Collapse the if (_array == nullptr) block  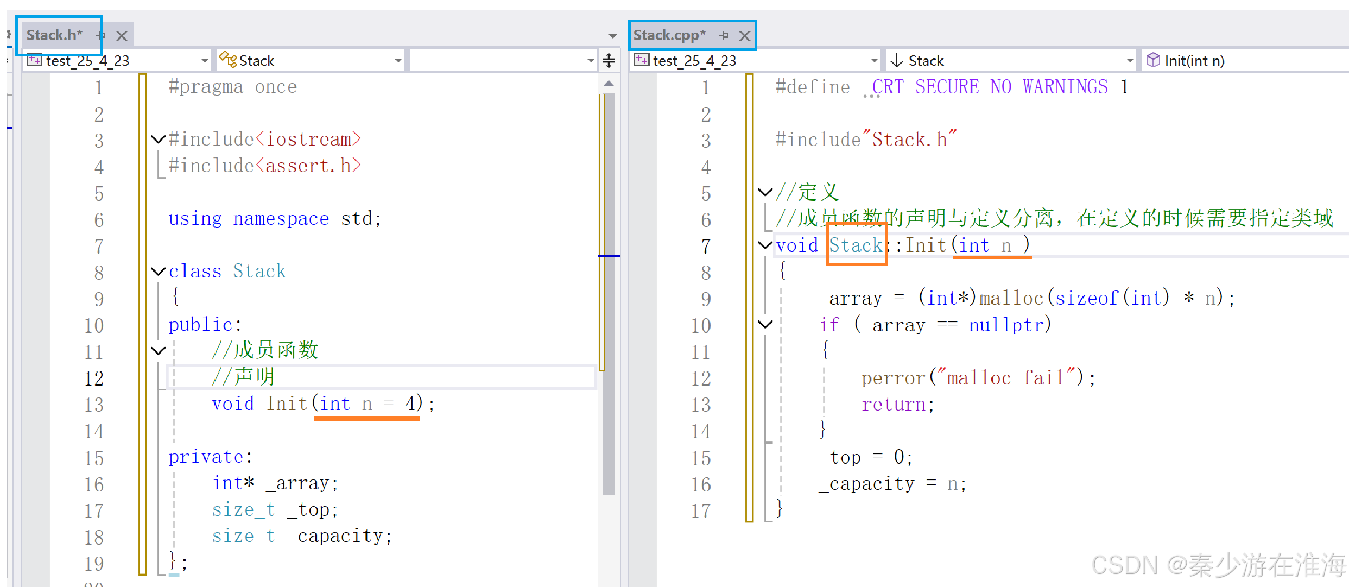[765, 325]
